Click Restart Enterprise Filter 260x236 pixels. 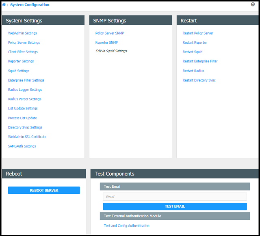(200, 61)
